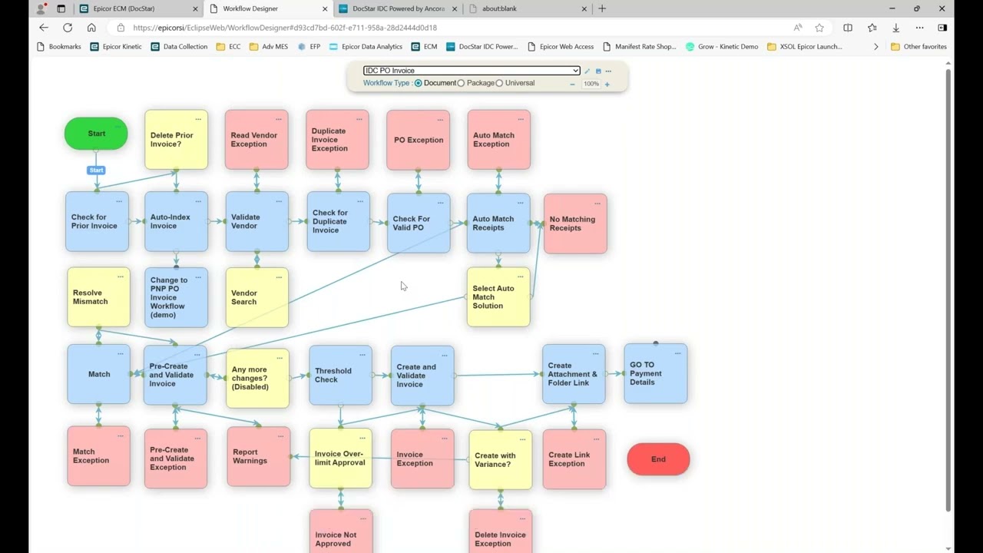The width and height of the screenshot is (983, 553).
Task: Open ellipsis menu on Auto Match Receipts node
Action: (521, 203)
